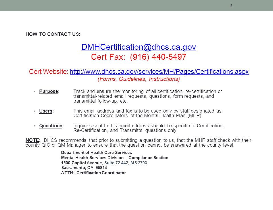This screenshot has height=210, width=273.
Task: Select the 'DHCS recommends that prior' sentence
Action: 148,140
